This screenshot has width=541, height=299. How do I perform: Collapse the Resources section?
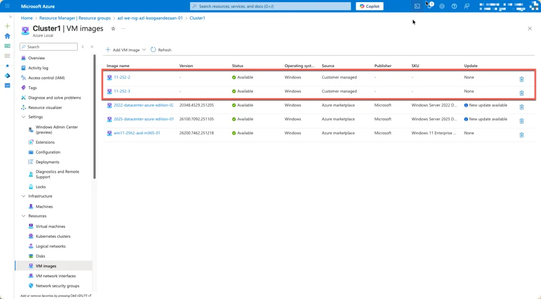(23, 216)
